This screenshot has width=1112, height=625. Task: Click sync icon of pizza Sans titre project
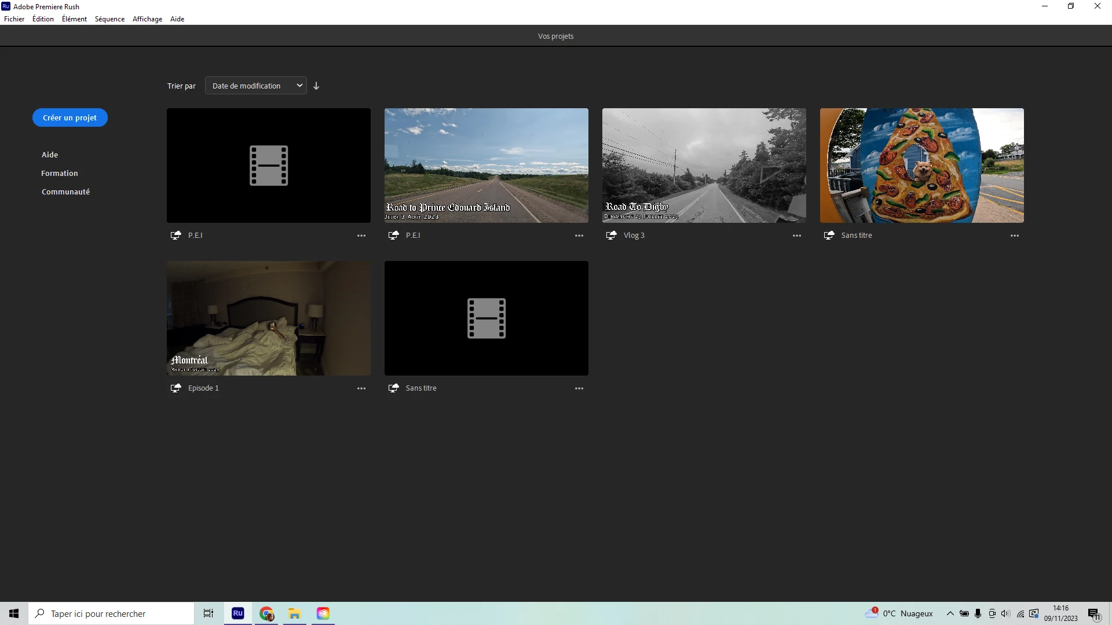829,235
